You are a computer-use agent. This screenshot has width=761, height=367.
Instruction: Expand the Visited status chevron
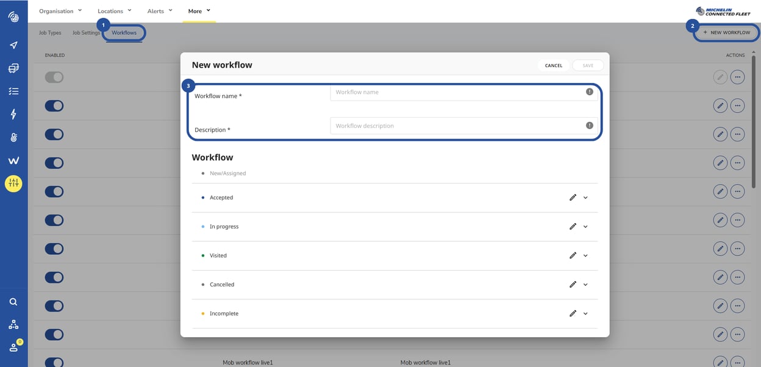[585, 255]
